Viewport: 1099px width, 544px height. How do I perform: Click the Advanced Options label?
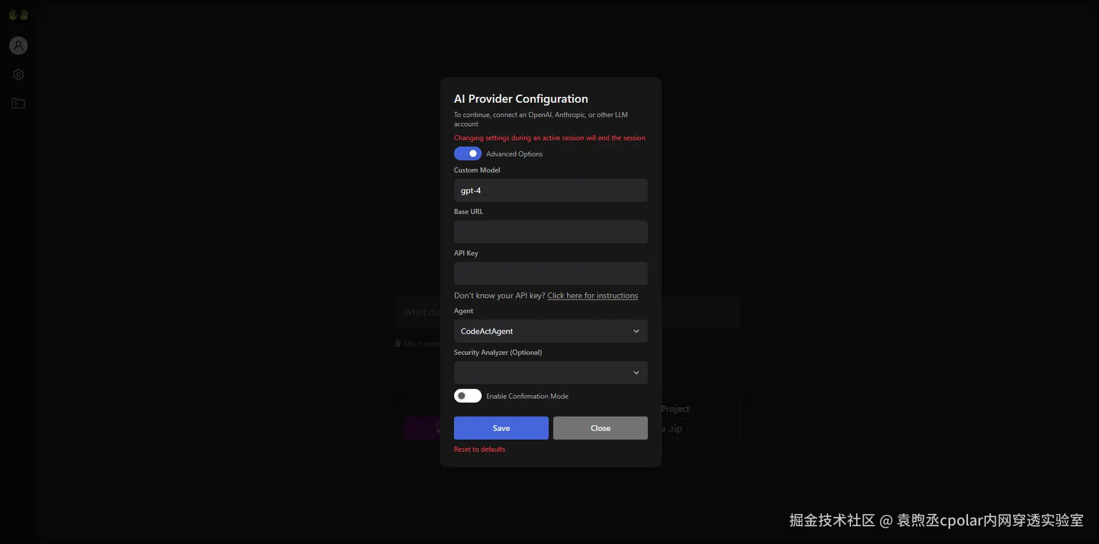point(514,154)
